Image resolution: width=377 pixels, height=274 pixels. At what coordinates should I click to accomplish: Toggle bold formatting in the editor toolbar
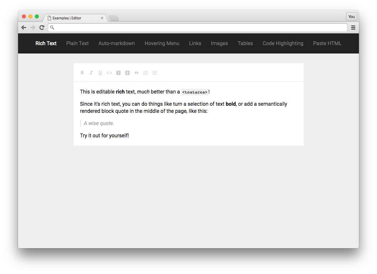(82, 73)
